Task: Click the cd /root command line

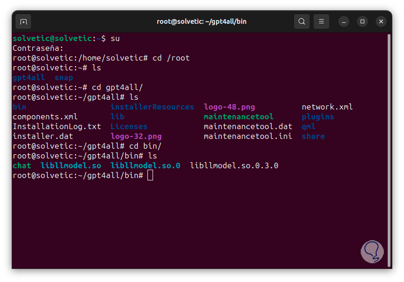Action: [101, 58]
